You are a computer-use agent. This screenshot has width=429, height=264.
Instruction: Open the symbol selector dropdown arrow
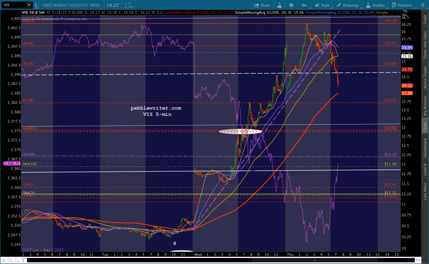29,5
